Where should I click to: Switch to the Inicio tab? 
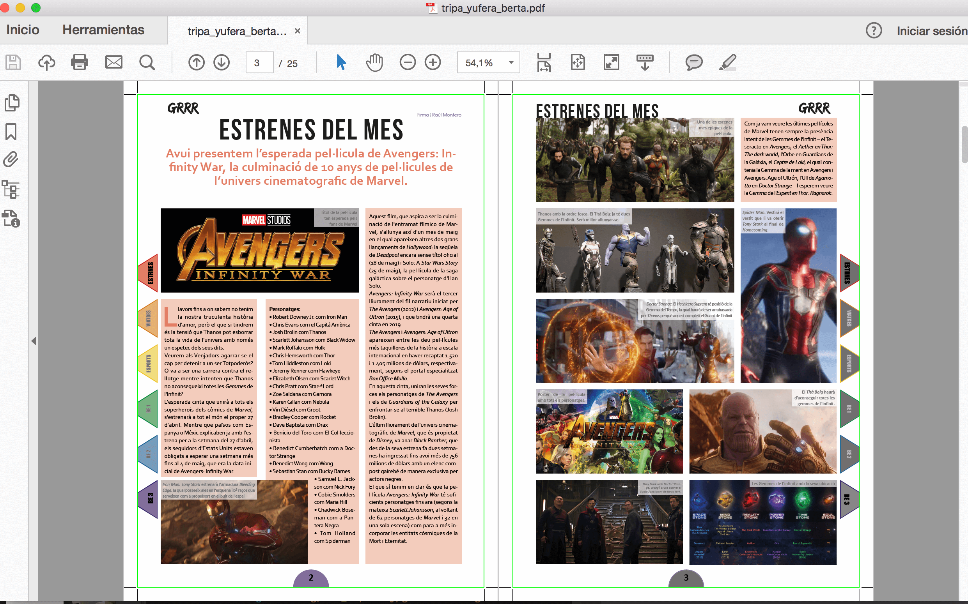[23, 30]
